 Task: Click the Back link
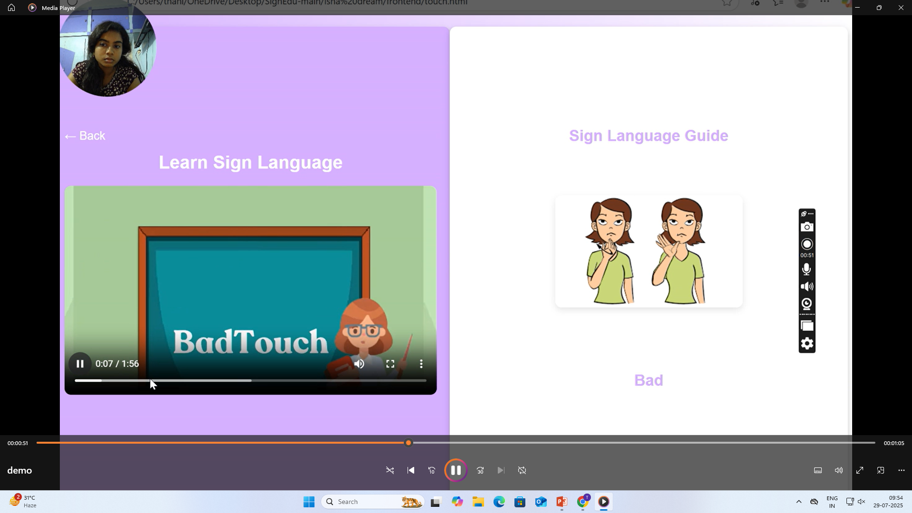tap(85, 136)
